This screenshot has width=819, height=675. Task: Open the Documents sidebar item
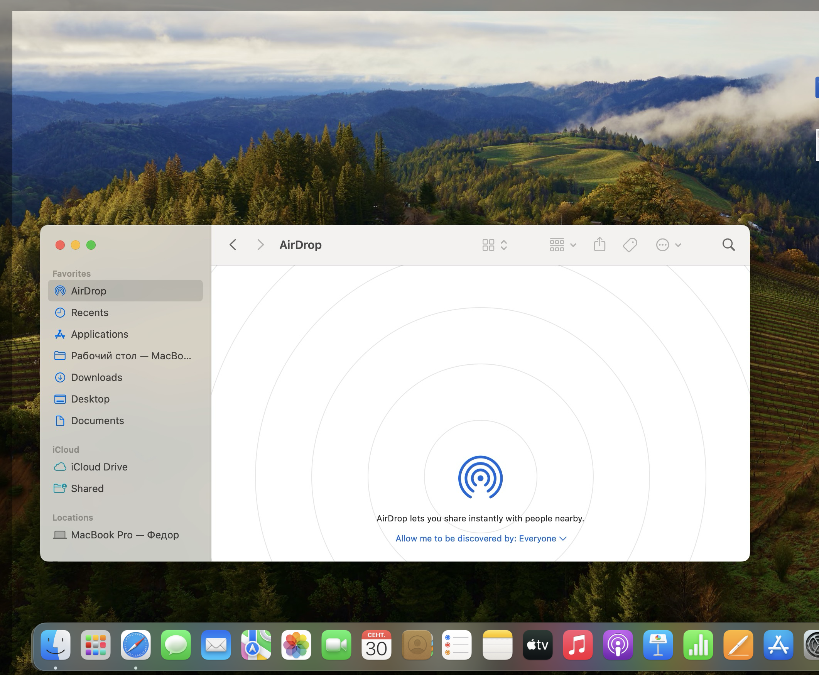click(x=97, y=420)
